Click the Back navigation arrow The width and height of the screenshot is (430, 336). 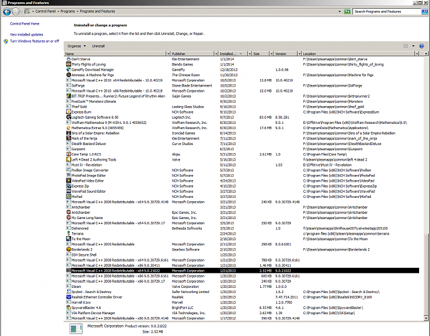pyautogui.click(x=7, y=11)
